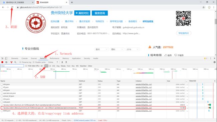Screen dimensions: 217x122
Task: Open the year dropdown showing 2018
Action: (x=133, y=49)
